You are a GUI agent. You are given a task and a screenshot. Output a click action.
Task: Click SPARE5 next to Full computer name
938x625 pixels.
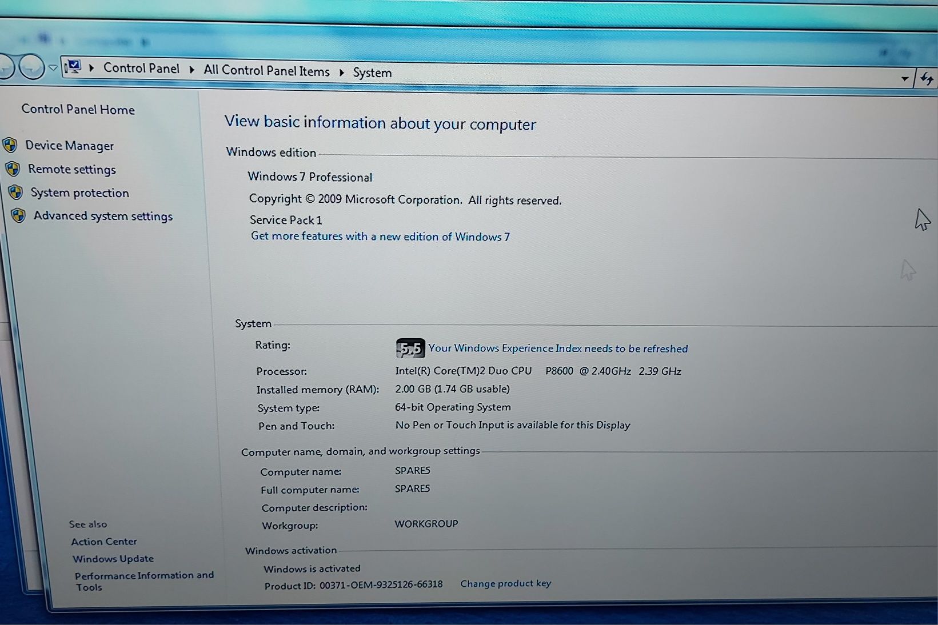[x=412, y=488]
